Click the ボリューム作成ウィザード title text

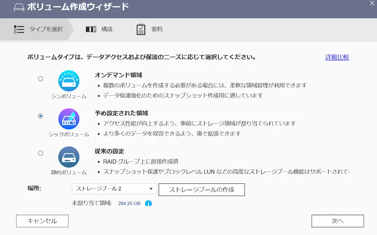coord(78,7)
